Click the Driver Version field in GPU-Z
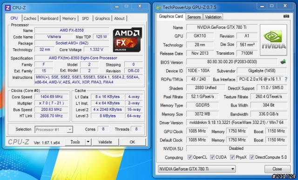The image size is (298, 180). click(237, 122)
